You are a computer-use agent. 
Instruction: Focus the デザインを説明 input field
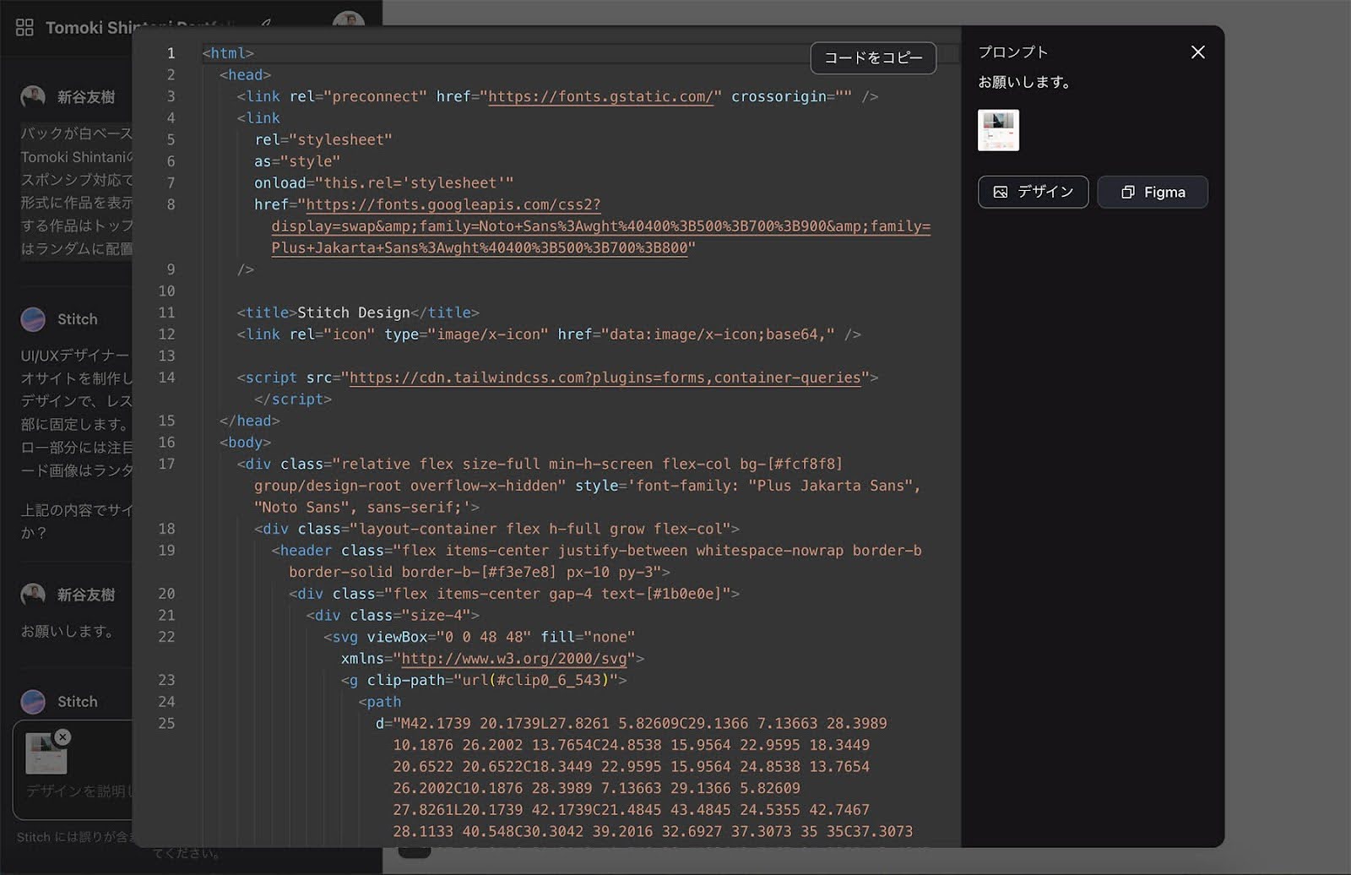coord(76,791)
